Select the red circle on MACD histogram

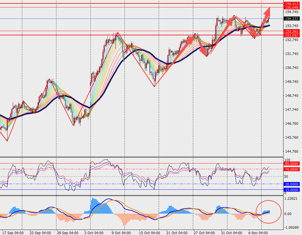click(x=269, y=212)
